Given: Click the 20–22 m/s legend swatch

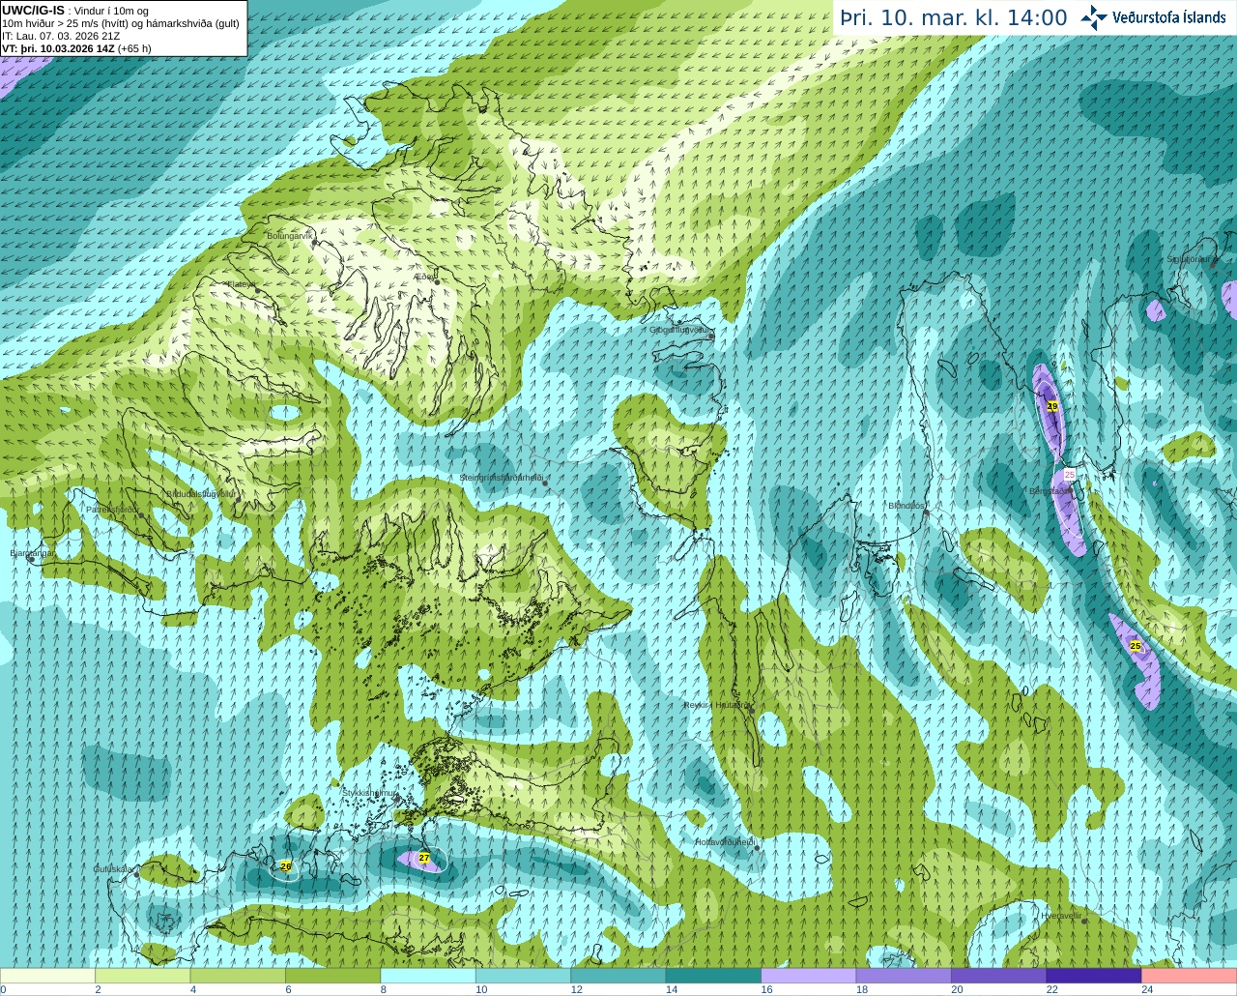Looking at the screenshot, I should click(x=999, y=975).
